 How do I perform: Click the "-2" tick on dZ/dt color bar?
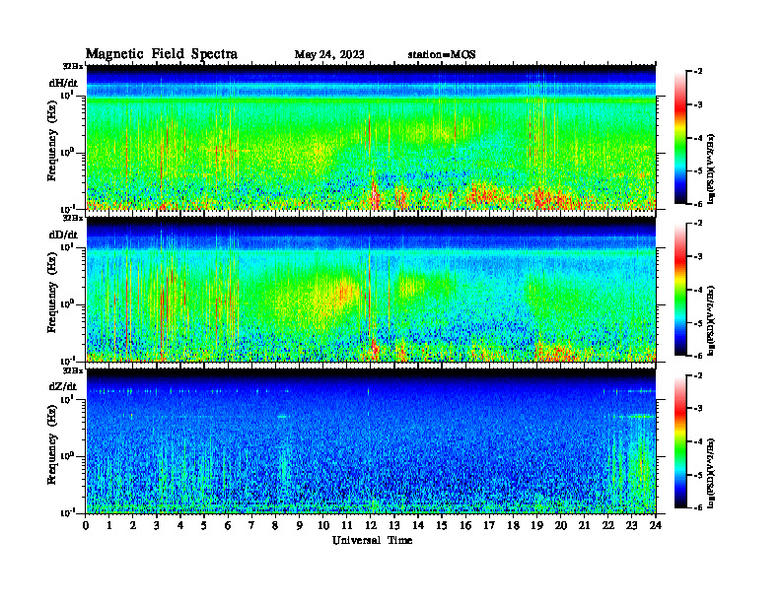[x=698, y=375]
